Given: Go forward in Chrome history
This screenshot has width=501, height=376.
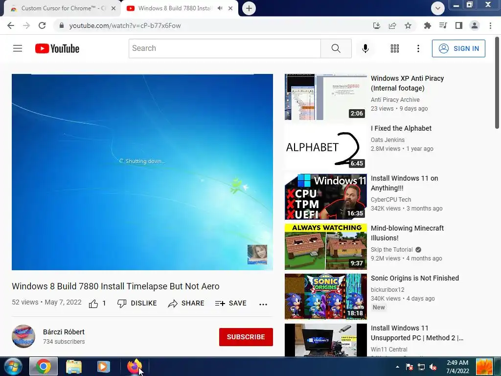Looking at the screenshot, I should pos(26,25).
